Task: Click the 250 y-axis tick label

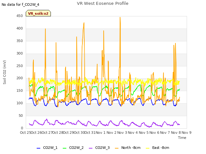Action: point(20,66)
